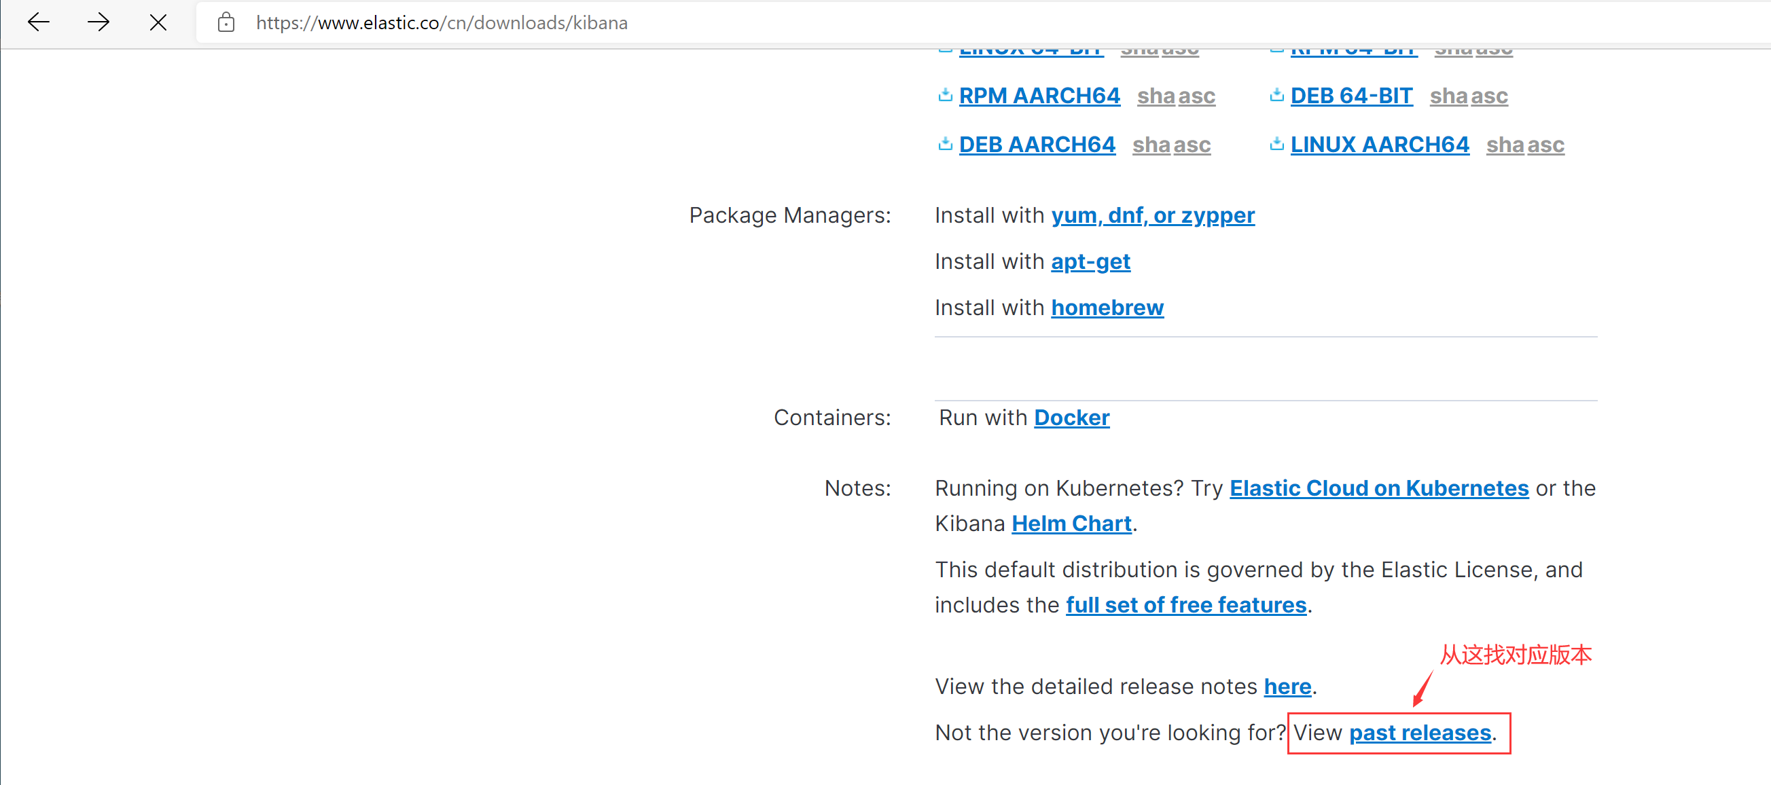This screenshot has height=785, width=1771.
Task: Open sha checksum for RPM AARCH64
Action: [1156, 96]
